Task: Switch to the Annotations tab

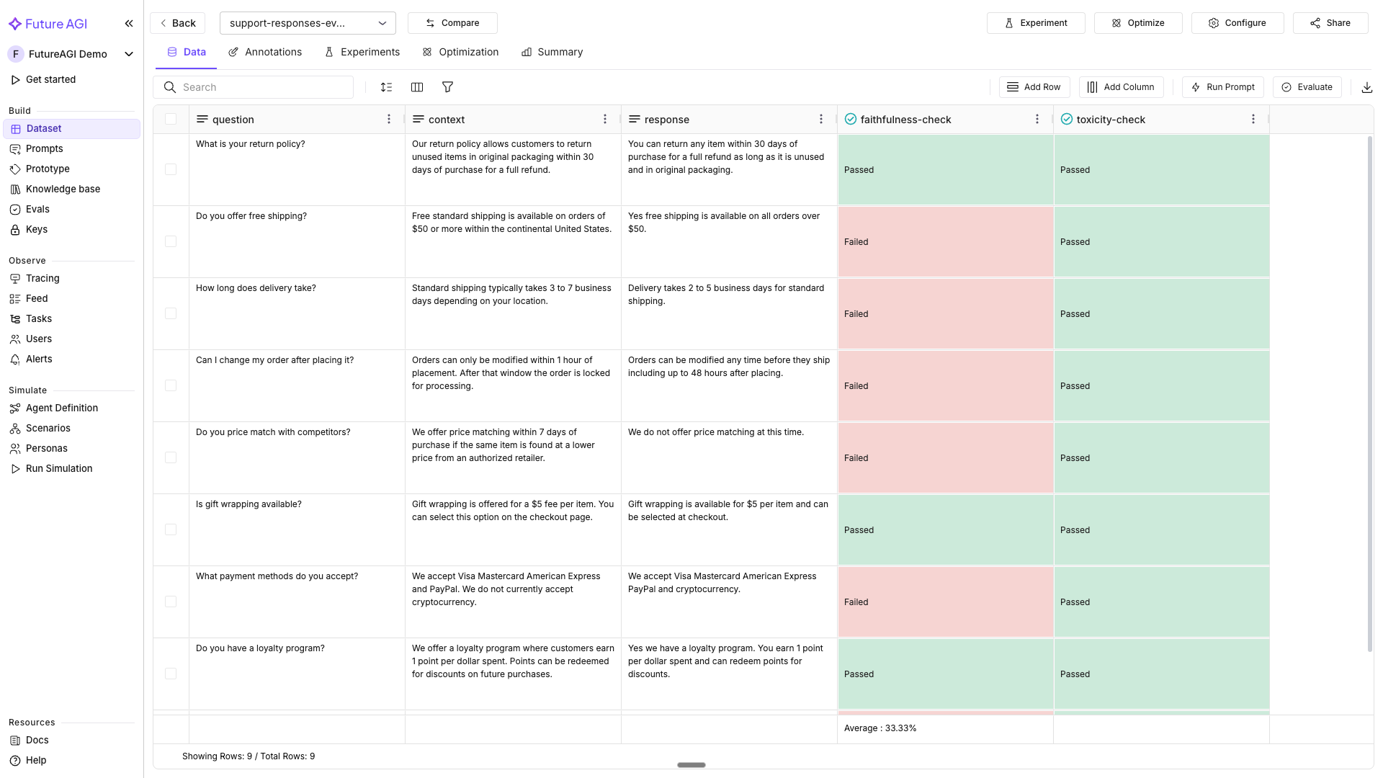Action: pos(264,51)
